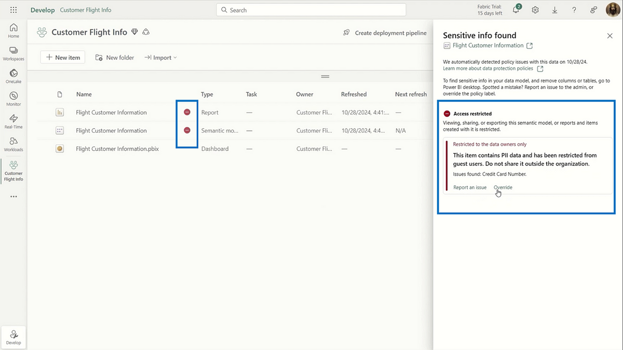Open Real-Time hub in sidebar
623x350 pixels.
coord(13,121)
